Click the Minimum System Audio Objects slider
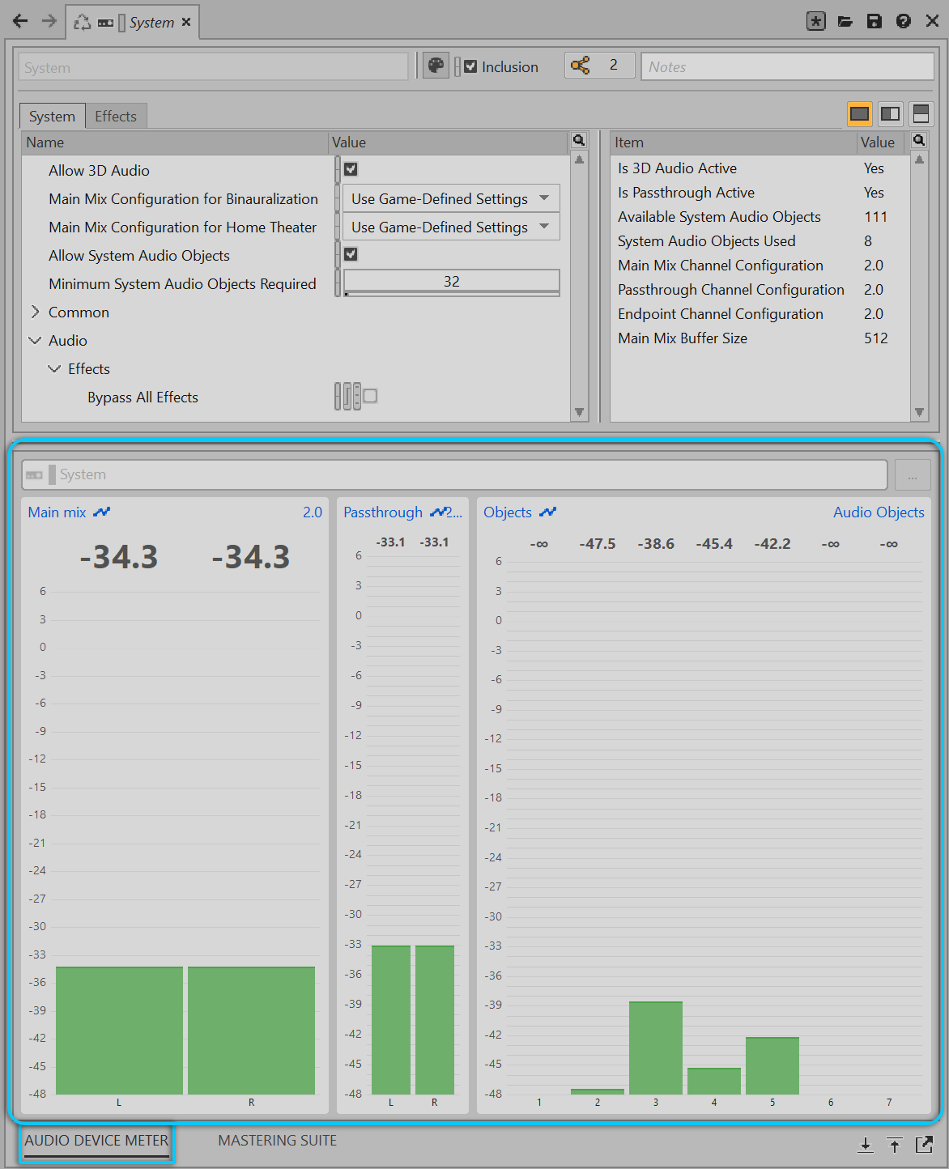This screenshot has width=949, height=1169. 451,283
